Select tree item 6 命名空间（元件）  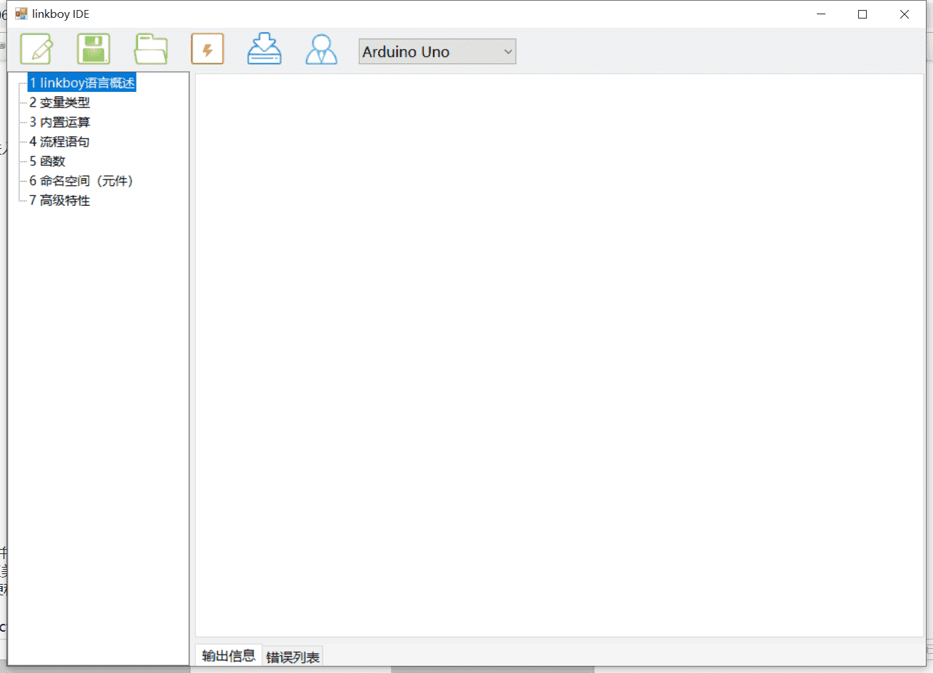(x=81, y=181)
